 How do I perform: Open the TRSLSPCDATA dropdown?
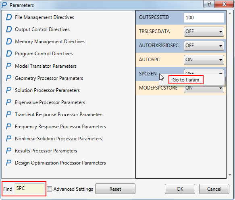click(x=204, y=31)
